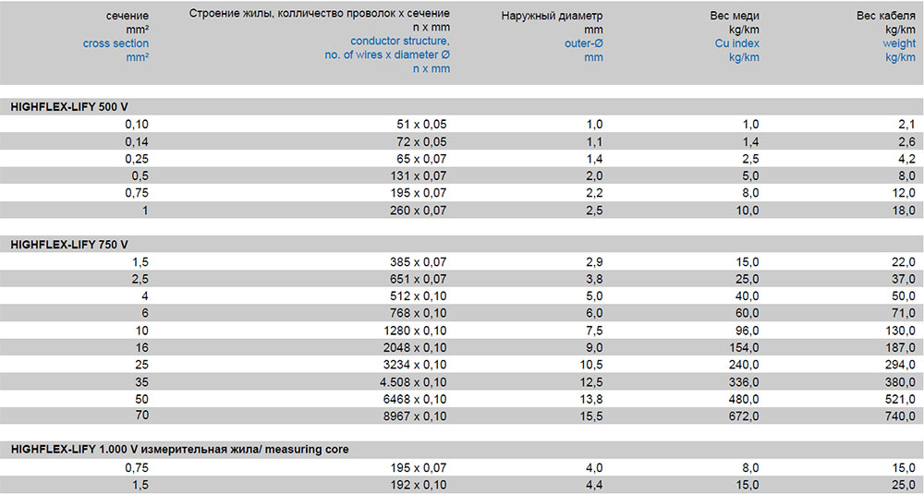
Task: Click cable weight value '71,0'
Action: click(x=904, y=313)
